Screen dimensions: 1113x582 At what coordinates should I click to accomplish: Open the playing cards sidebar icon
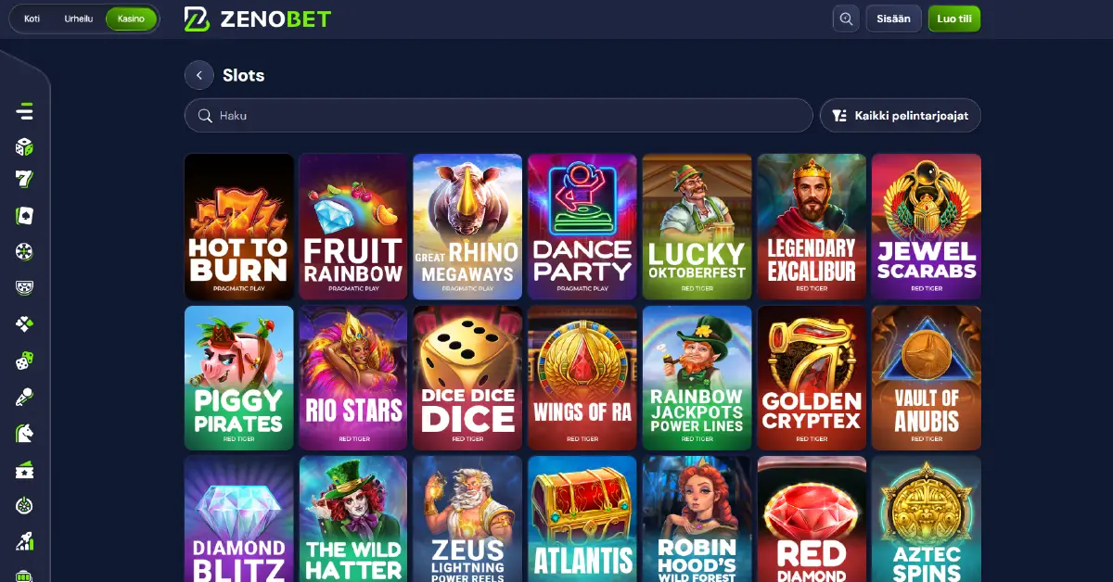24,216
